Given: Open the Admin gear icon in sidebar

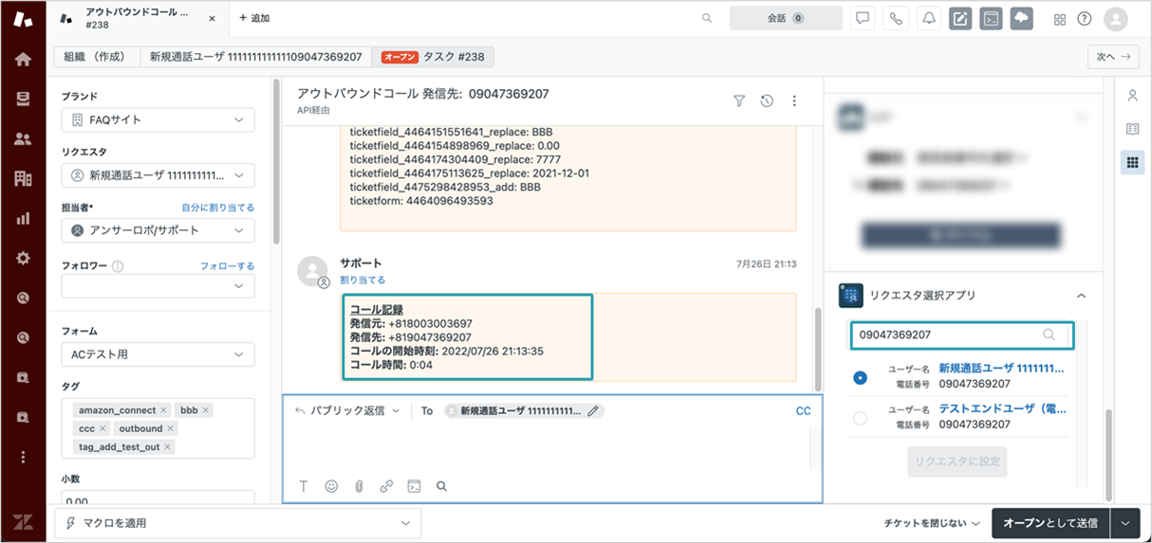Looking at the screenshot, I should click(x=23, y=258).
